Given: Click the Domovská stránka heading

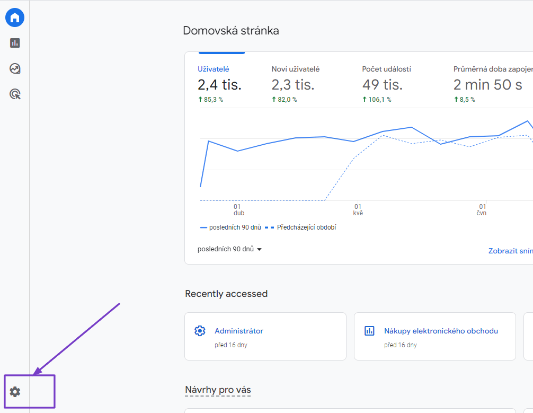Looking at the screenshot, I should (231, 31).
